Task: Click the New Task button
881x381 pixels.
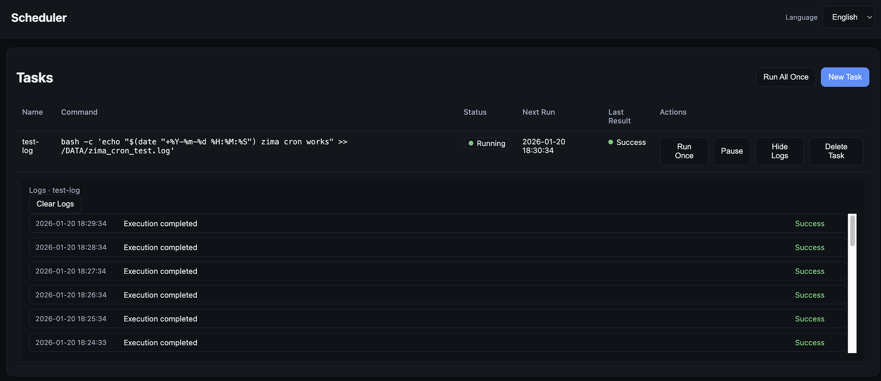Action: (x=845, y=77)
